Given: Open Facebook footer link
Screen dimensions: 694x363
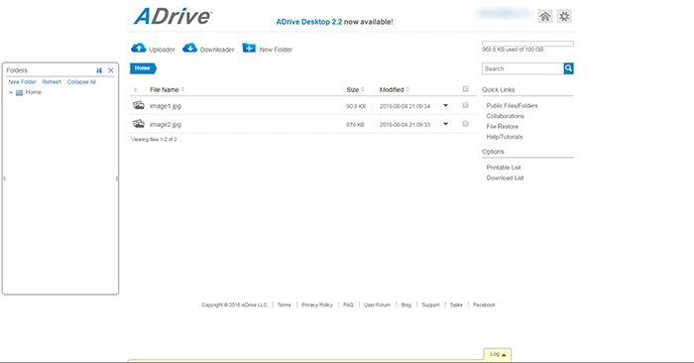Looking at the screenshot, I should point(484,305).
